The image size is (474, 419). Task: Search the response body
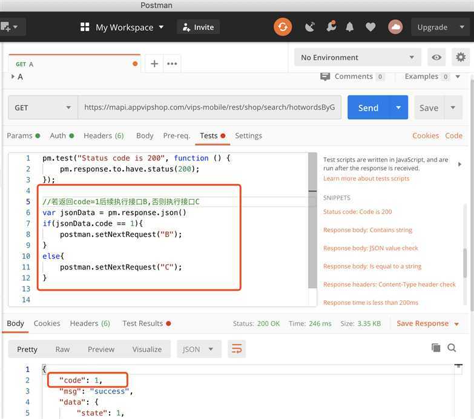452,348
